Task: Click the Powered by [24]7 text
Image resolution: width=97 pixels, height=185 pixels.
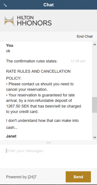Action: point(21,177)
